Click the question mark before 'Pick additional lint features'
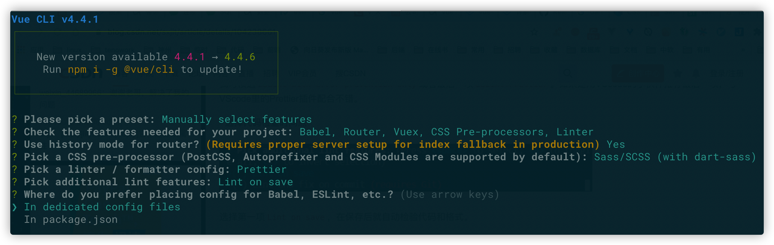The height and width of the screenshot is (245, 774). pos(15,182)
